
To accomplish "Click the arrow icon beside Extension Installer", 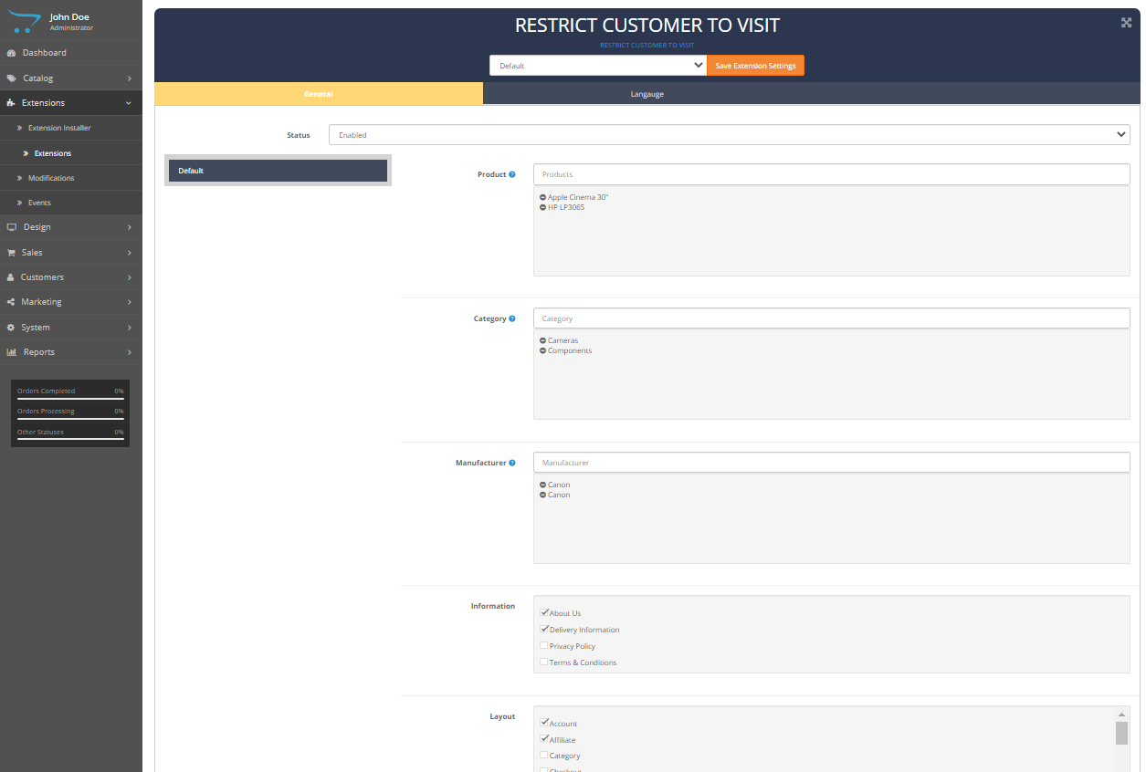I will tap(19, 128).
